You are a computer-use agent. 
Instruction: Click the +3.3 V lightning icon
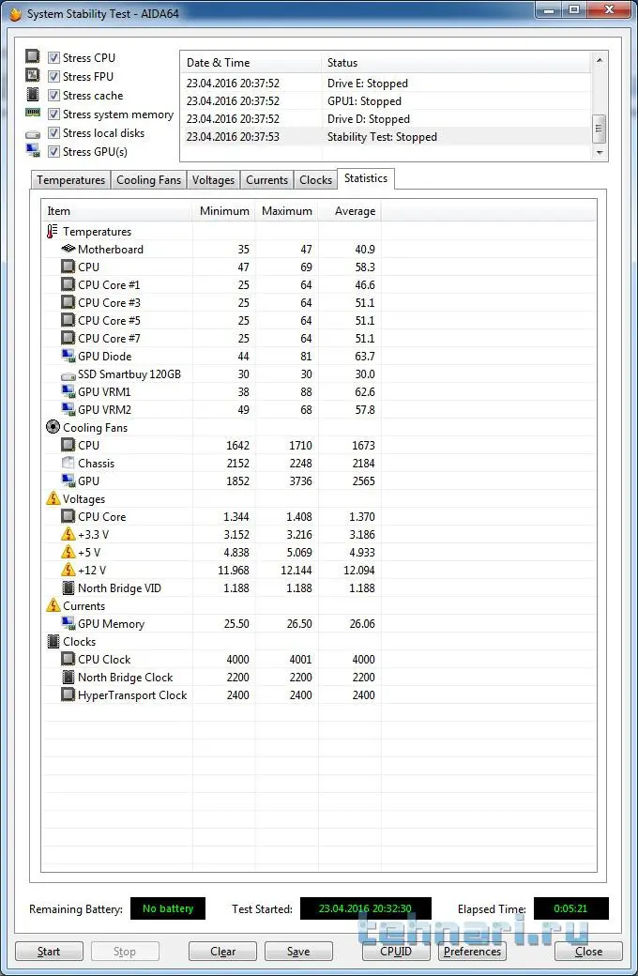68,534
